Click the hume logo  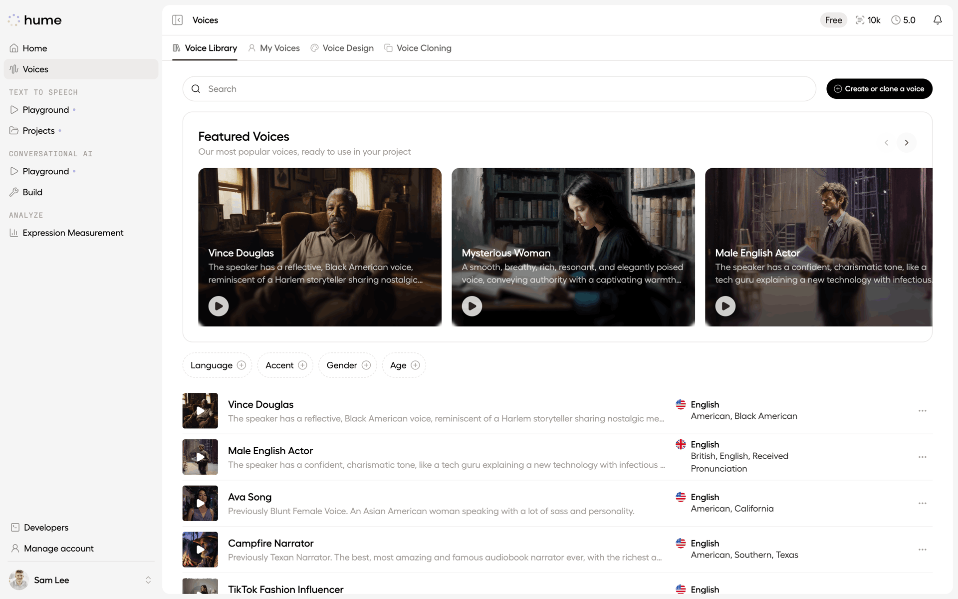(35, 20)
